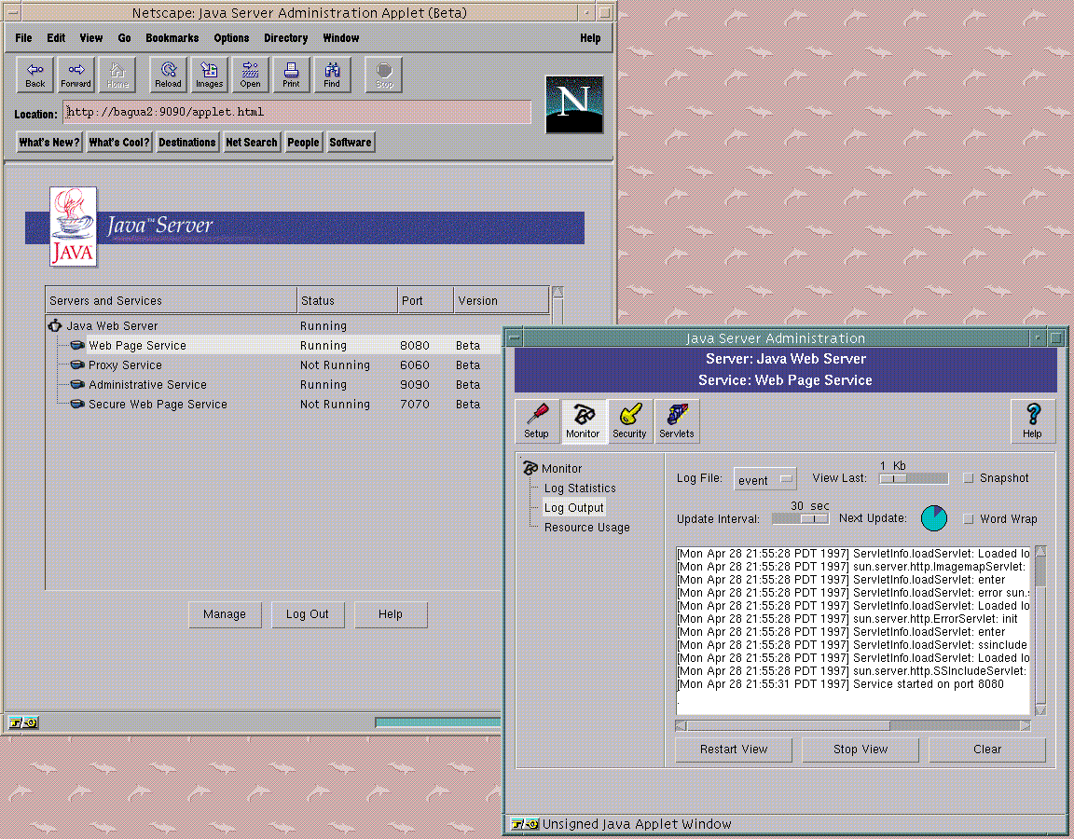Click the Location URL input field
This screenshot has height=839, width=1074.
click(x=297, y=112)
